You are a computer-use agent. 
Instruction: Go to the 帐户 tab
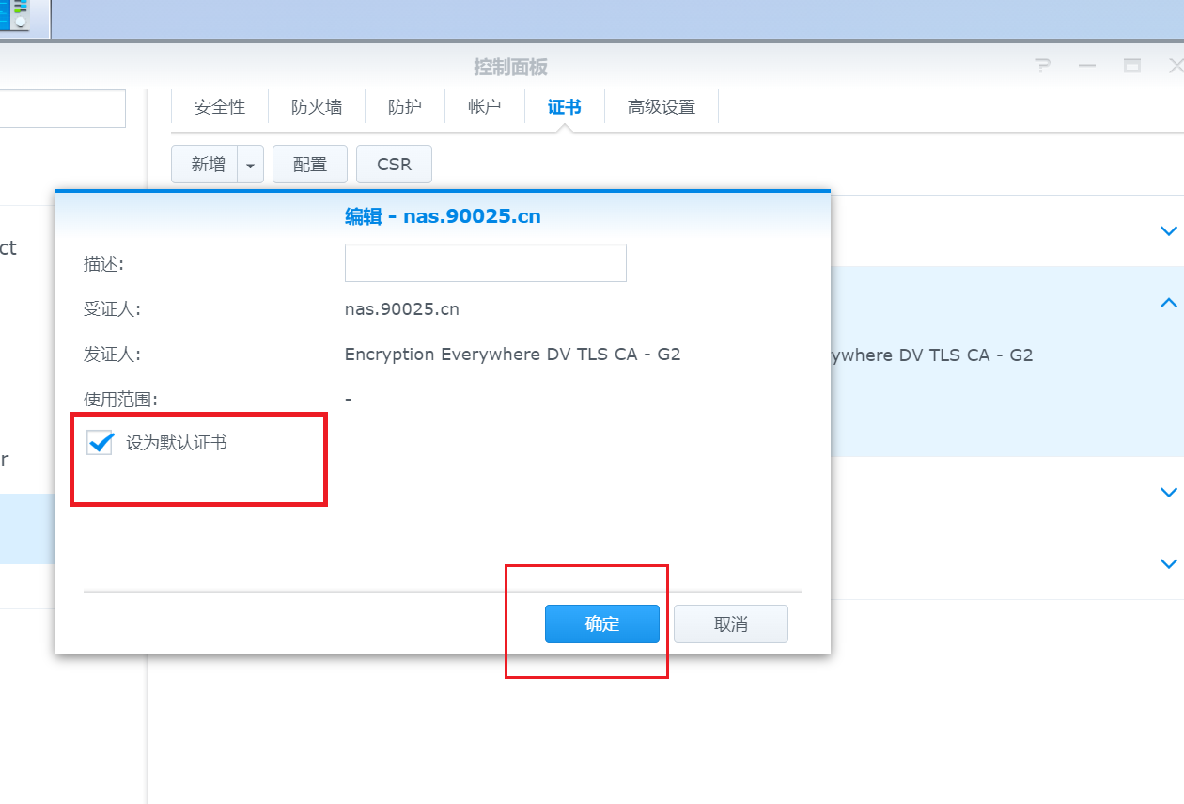[x=484, y=107]
